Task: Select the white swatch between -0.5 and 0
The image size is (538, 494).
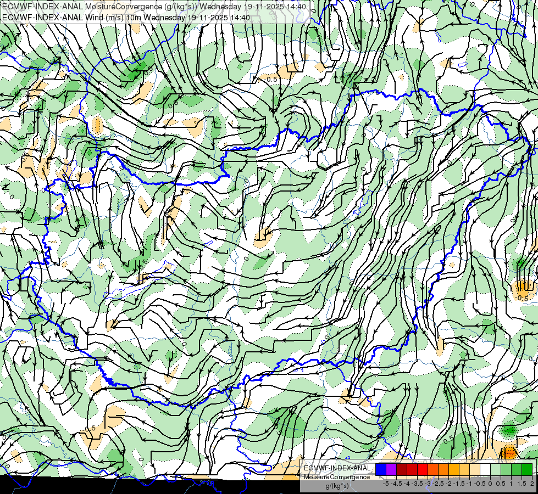Action: [485, 469]
